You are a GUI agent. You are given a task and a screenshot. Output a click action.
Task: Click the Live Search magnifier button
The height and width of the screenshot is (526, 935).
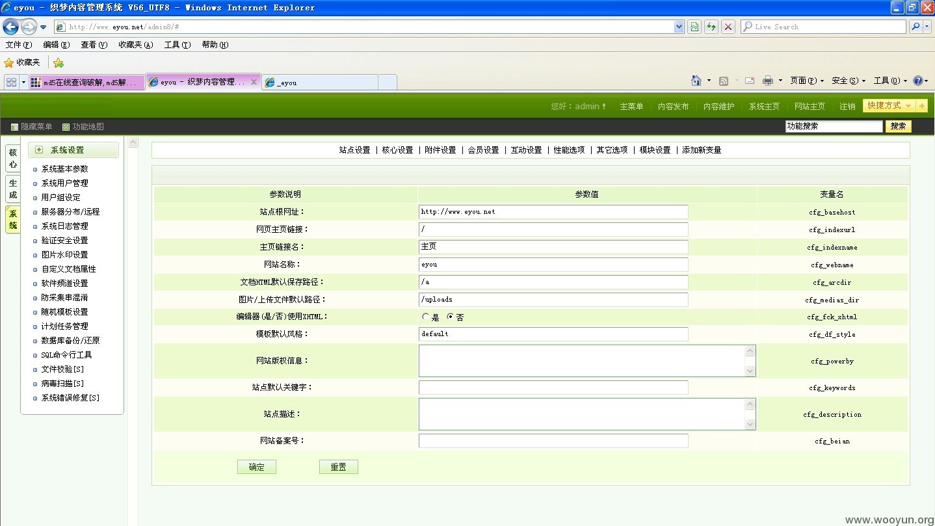[915, 27]
